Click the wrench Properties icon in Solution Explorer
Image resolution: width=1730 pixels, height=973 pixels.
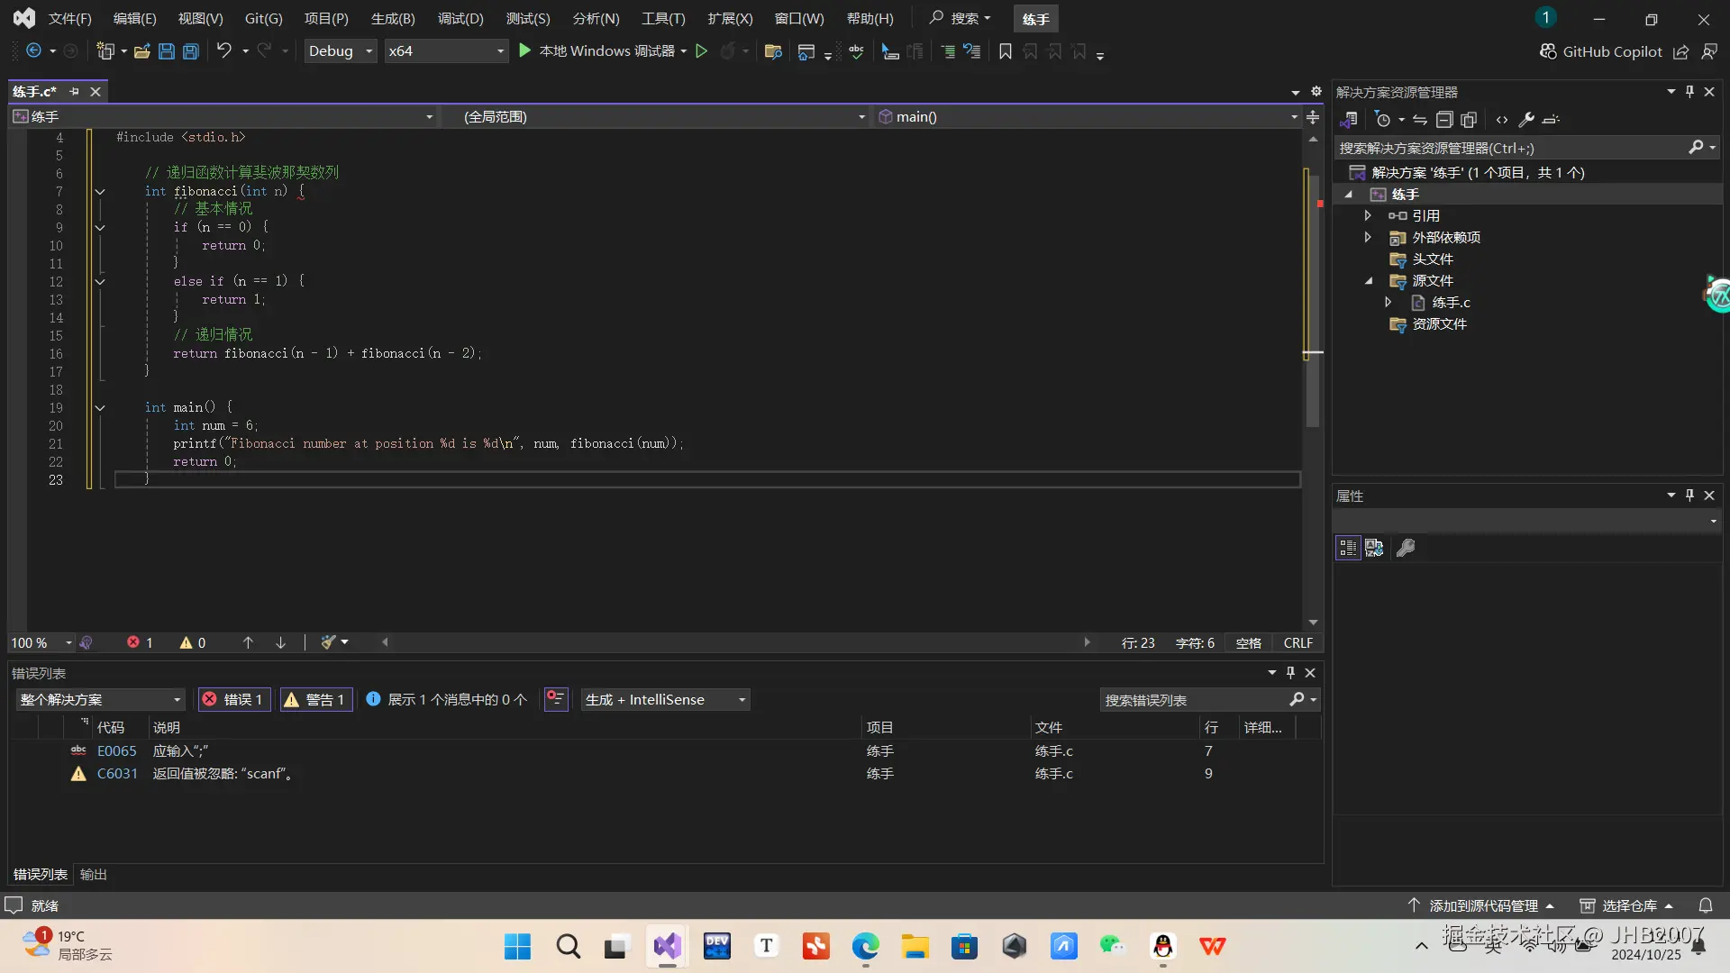[x=1526, y=120]
